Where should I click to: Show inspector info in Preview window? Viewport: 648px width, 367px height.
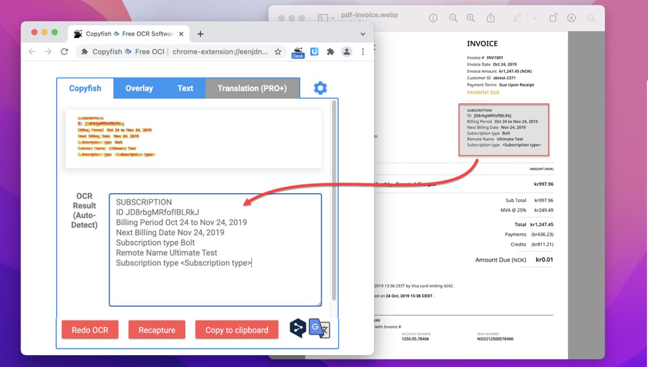433,18
